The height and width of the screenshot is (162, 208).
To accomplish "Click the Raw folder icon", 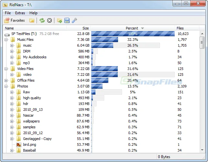I will [18, 92].
